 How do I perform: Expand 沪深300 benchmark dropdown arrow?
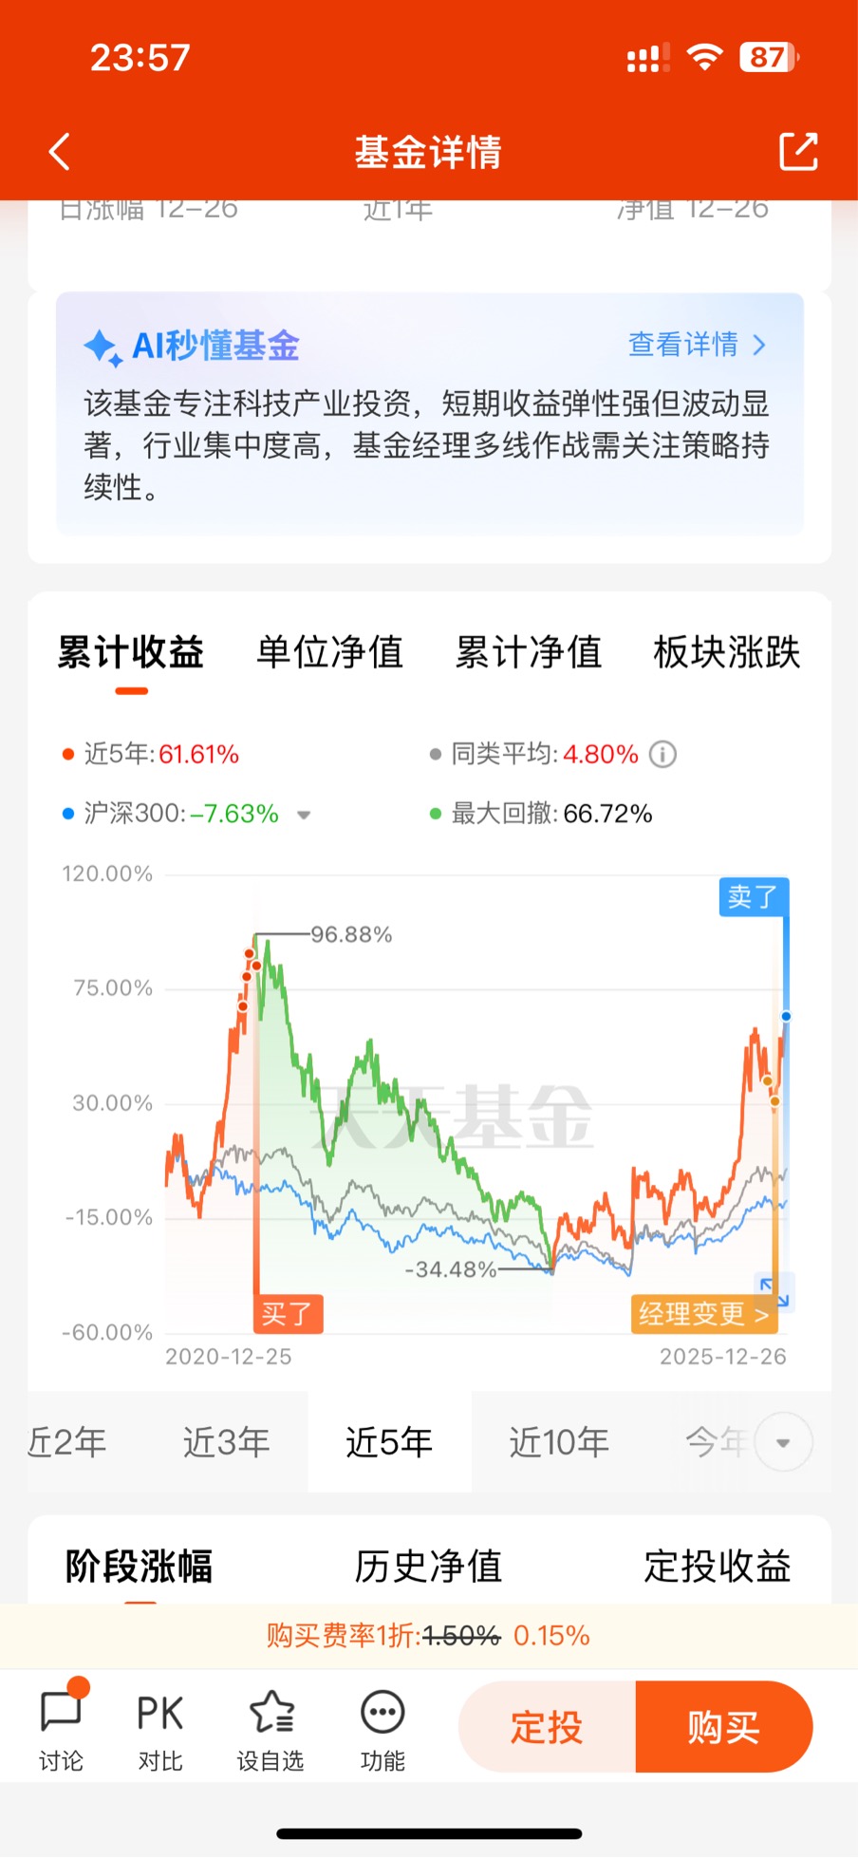[x=304, y=815]
